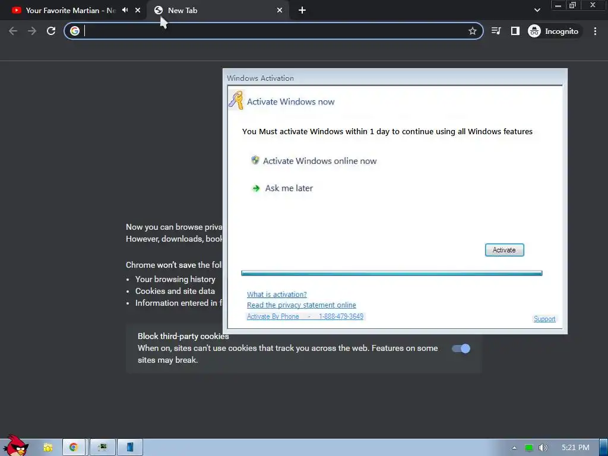Choose Ask me later option
The width and height of the screenshot is (608, 456).
[289, 188]
